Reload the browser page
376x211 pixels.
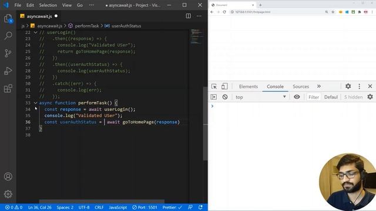(x=224, y=12)
